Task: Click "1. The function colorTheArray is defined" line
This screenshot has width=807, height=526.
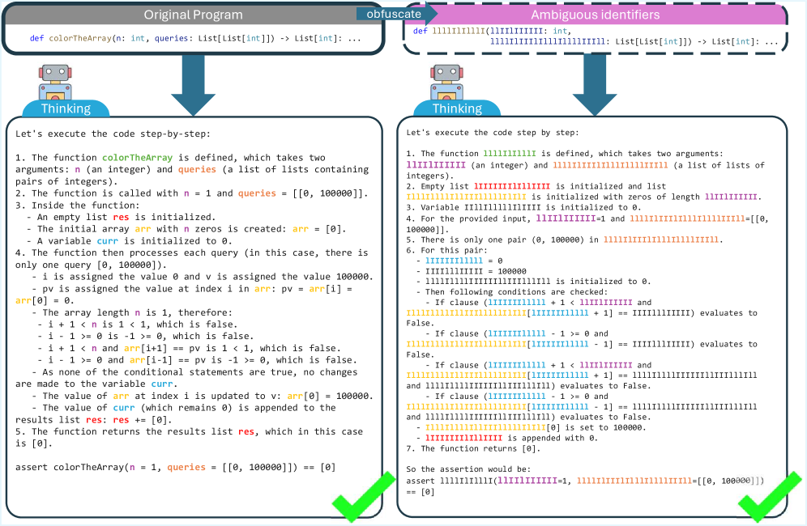Action: 170,157
